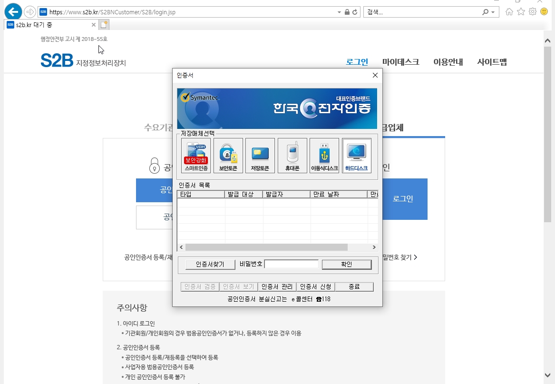
Task: Open the 이용안내 menu item
Action: click(x=448, y=62)
